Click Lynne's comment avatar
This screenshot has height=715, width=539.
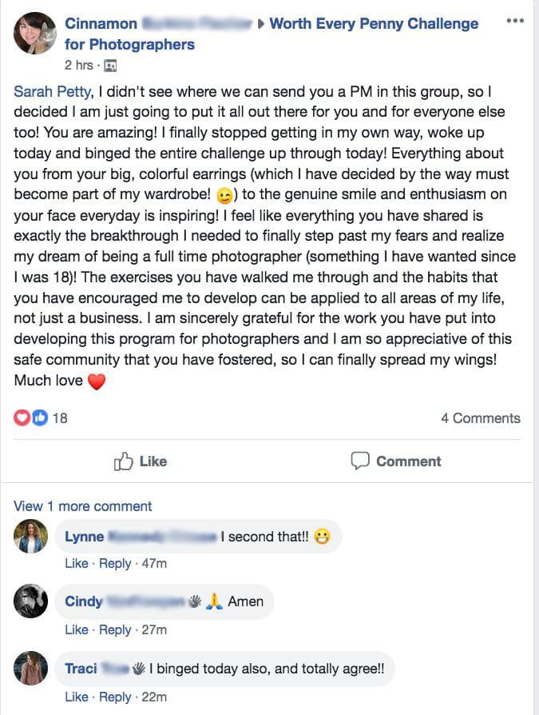click(x=31, y=536)
